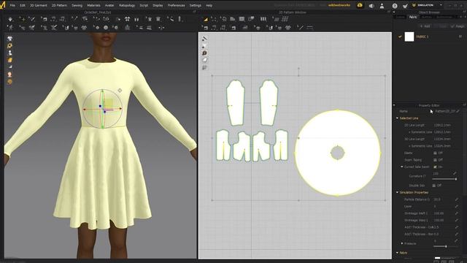Viewport: 467px width, 263px height.
Task: Switch to the Buttonhole tab in Object Browser
Action: click(x=444, y=17)
